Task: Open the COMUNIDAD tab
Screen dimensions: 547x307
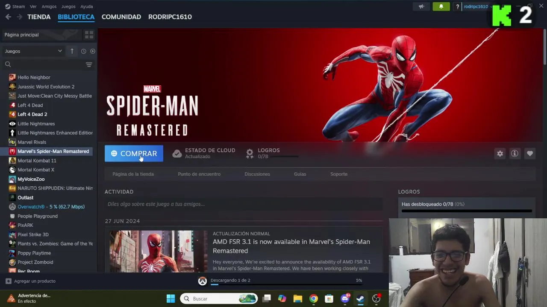Action: click(121, 17)
